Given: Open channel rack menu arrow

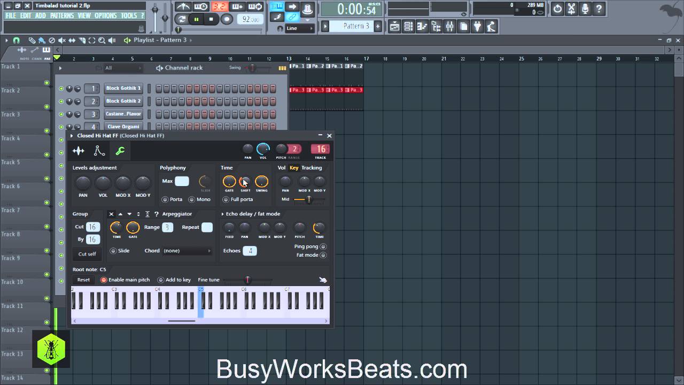Looking at the screenshot, I should click(x=60, y=68).
